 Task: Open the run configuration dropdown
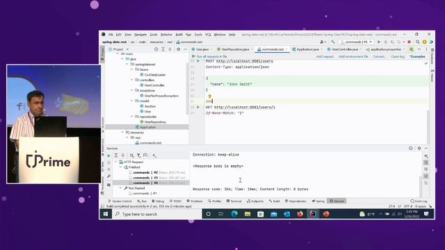pyautogui.click(x=356, y=42)
